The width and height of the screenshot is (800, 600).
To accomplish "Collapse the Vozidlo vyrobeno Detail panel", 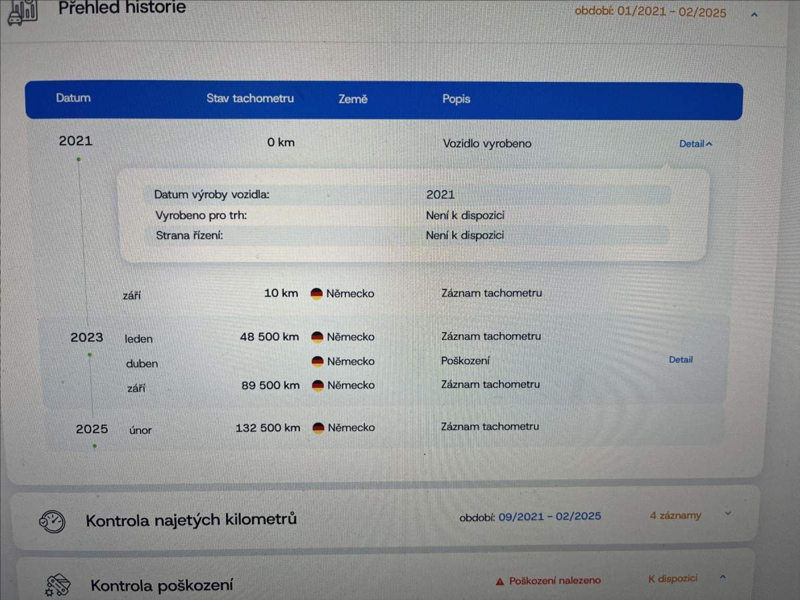I will pos(695,143).
